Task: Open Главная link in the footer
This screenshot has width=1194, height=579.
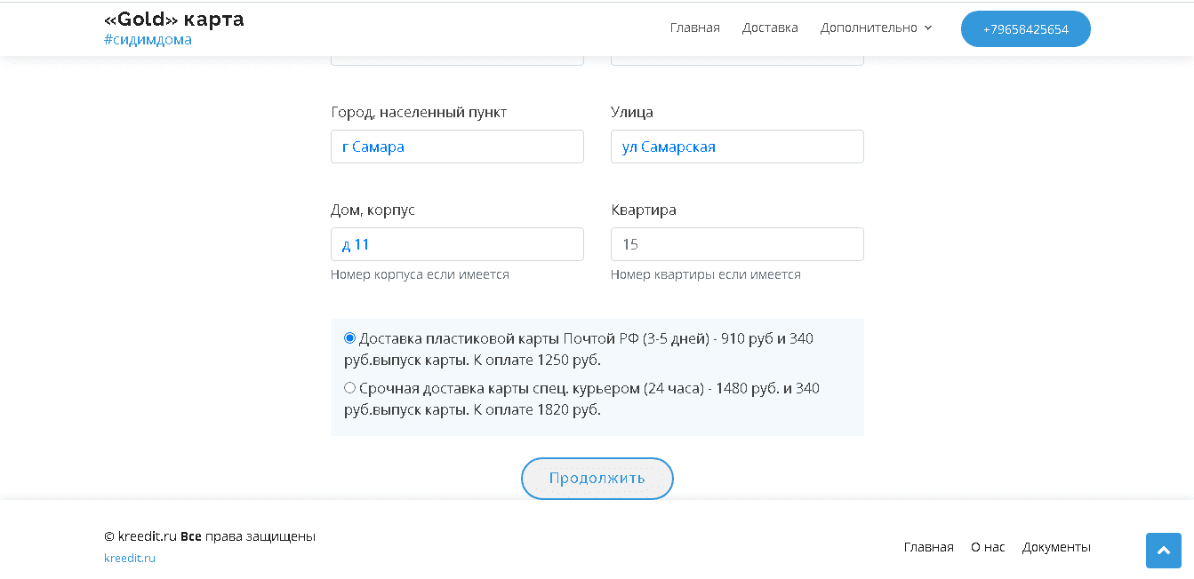Action: click(x=928, y=547)
